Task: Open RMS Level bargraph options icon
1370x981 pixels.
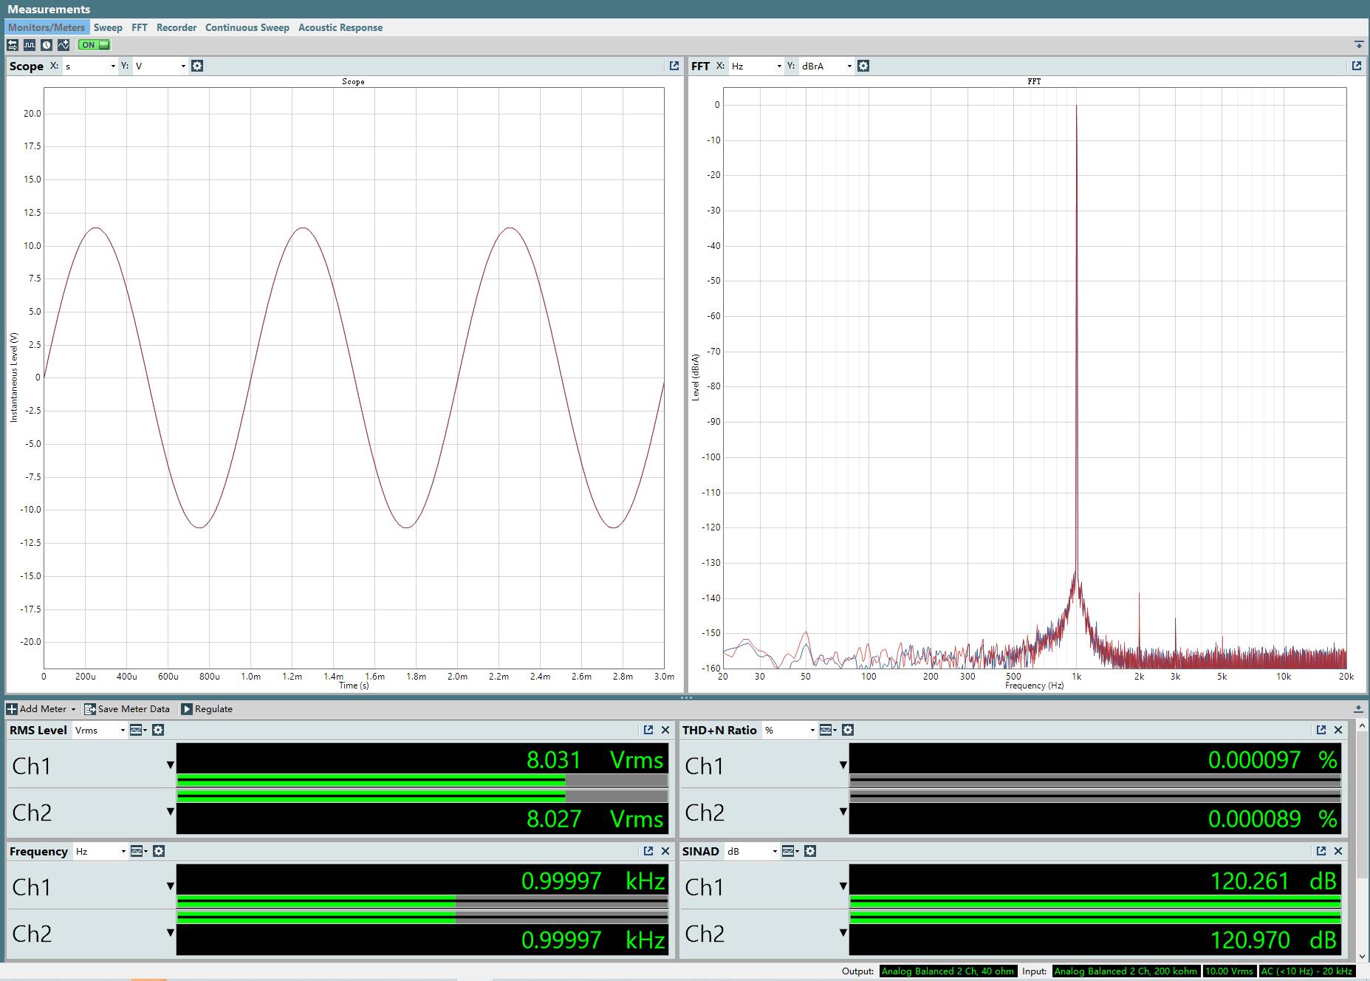Action: [138, 730]
